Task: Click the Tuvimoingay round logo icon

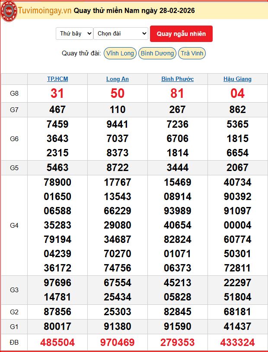Action: click(9, 11)
